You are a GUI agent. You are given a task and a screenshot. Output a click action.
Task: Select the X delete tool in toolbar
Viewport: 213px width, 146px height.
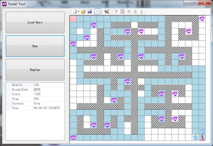click(x=116, y=11)
